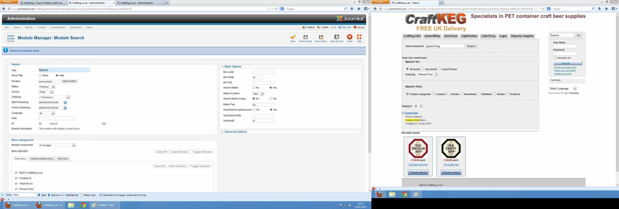Check 'Remember Me' in login box

pos(555,58)
